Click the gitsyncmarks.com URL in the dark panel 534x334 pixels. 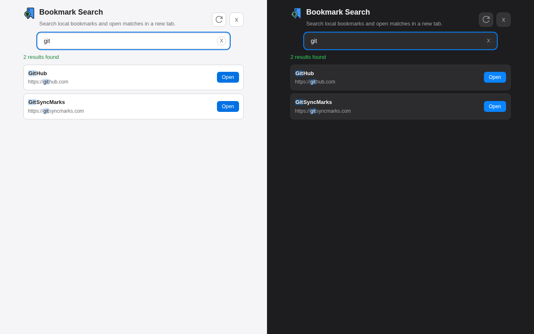click(x=323, y=111)
